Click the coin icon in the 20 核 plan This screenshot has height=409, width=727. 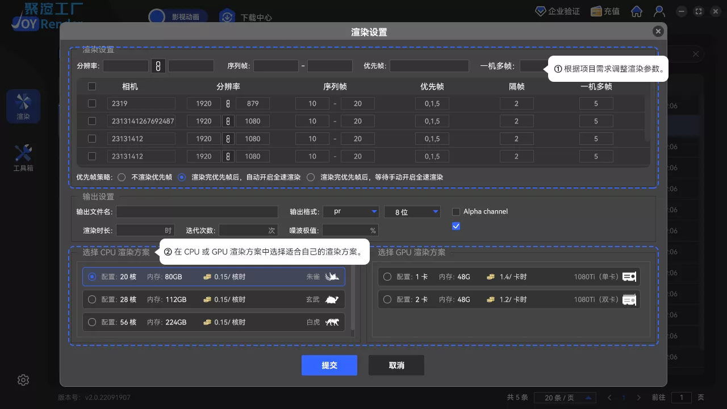click(207, 277)
